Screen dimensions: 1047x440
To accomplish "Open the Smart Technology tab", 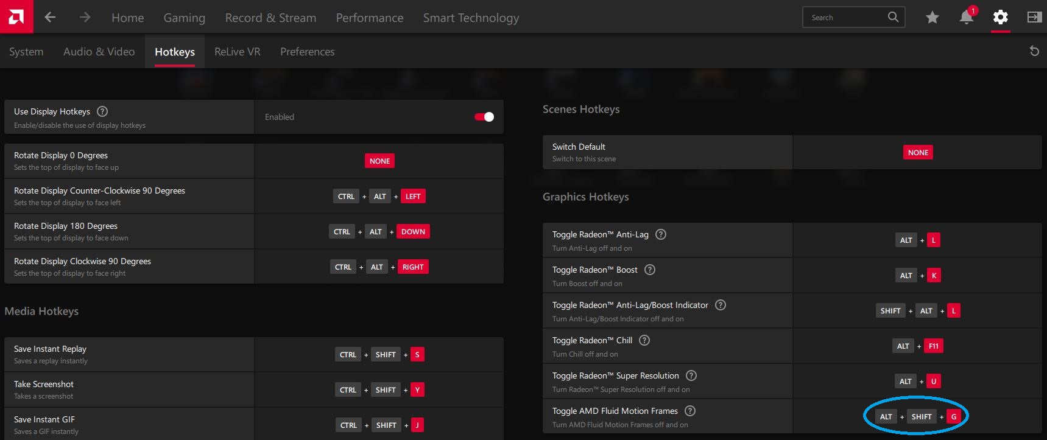I will (471, 18).
